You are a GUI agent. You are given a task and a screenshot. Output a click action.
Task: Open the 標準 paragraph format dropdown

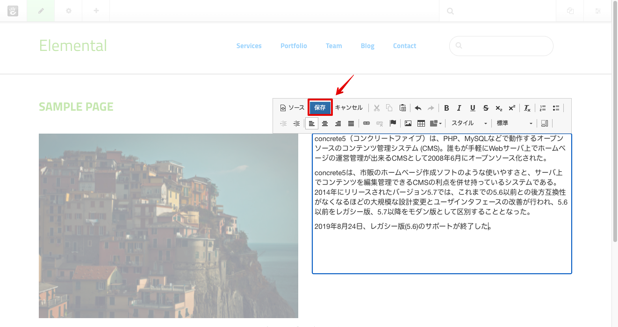point(514,123)
